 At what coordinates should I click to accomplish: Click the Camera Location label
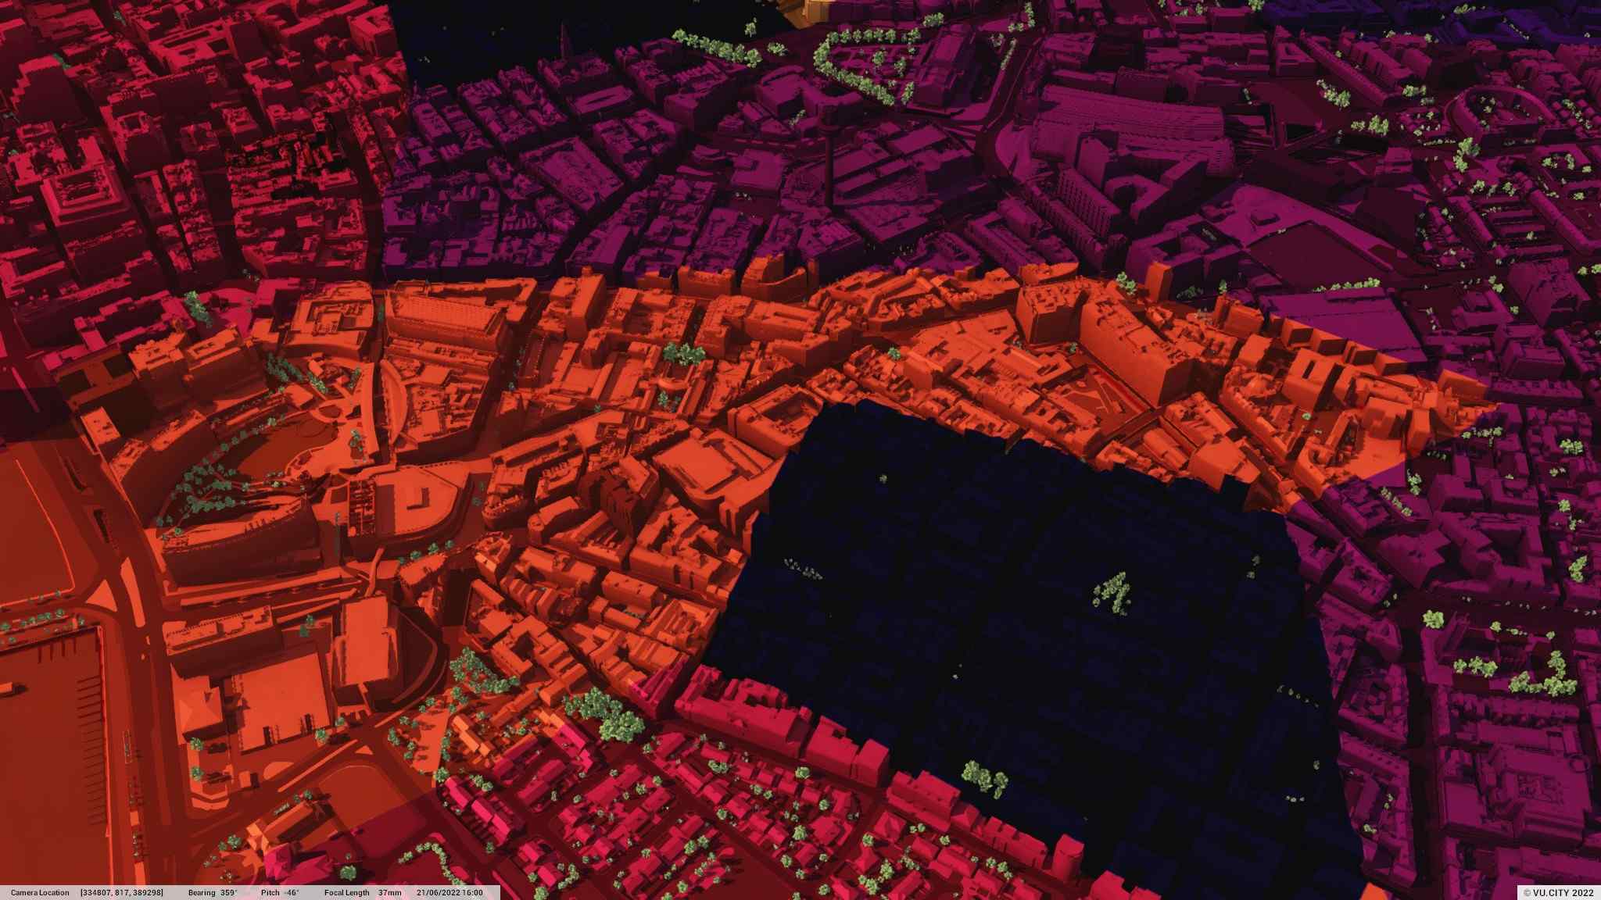[40, 892]
